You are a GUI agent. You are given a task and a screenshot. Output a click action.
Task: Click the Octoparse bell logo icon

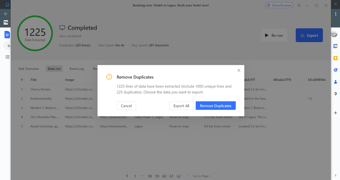tap(7, 4)
